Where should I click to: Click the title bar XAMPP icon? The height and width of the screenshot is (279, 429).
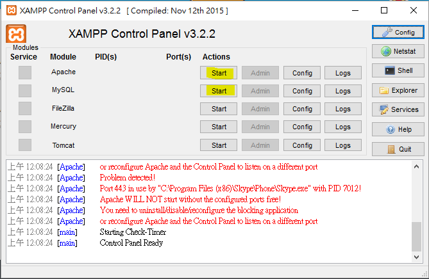tap(11, 10)
